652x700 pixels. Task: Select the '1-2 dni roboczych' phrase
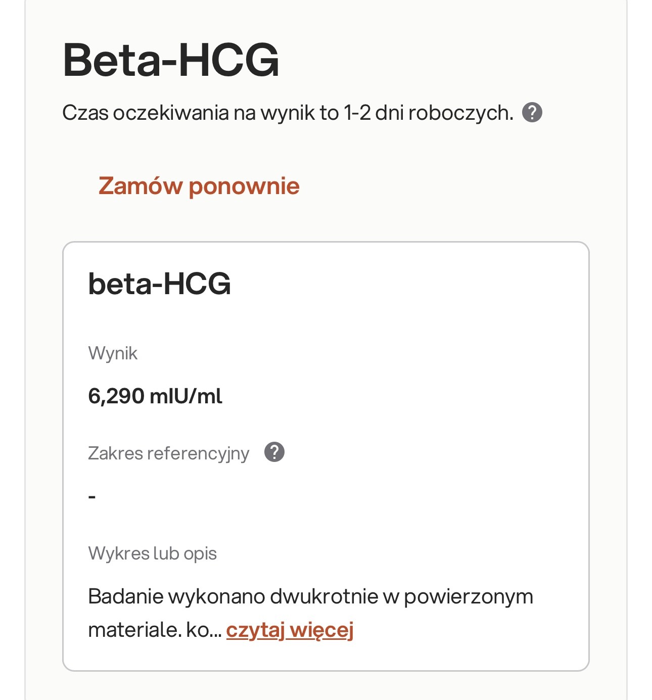tap(428, 113)
